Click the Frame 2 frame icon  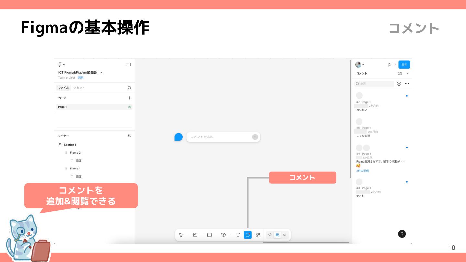pos(66,153)
